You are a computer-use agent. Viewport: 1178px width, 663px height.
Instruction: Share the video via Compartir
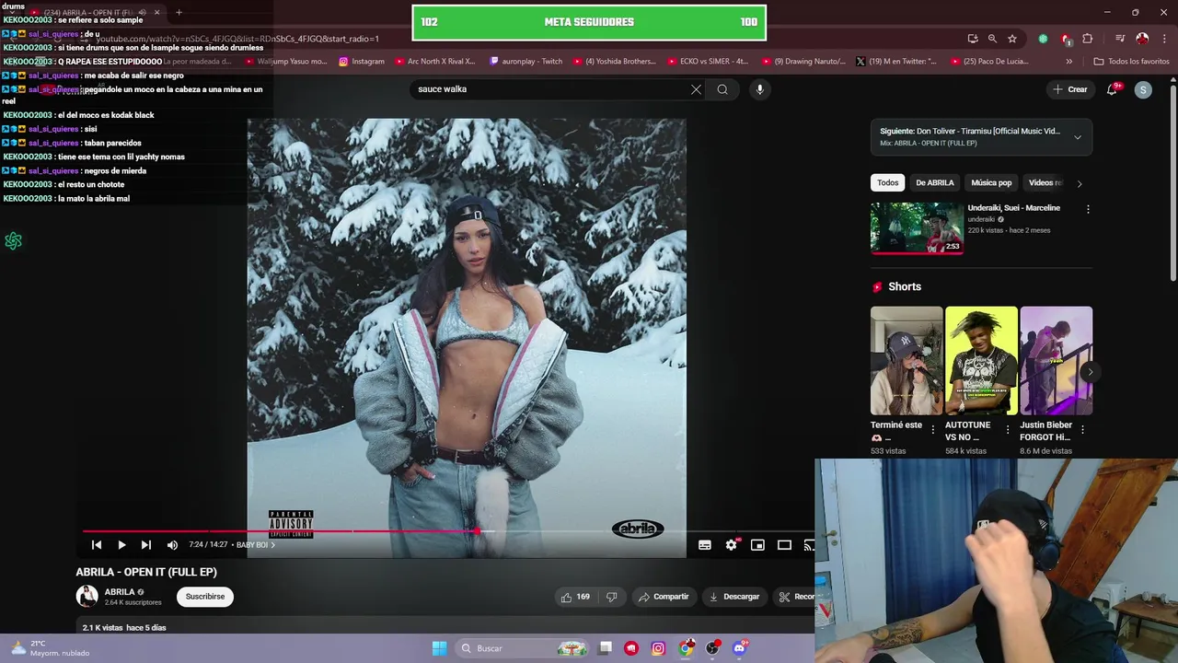(x=664, y=597)
